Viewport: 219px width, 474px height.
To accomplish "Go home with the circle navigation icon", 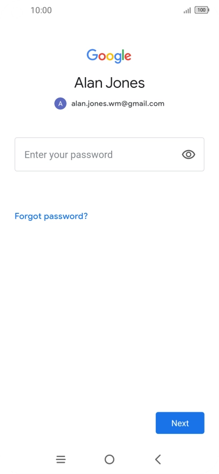I will tap(109, 460).
